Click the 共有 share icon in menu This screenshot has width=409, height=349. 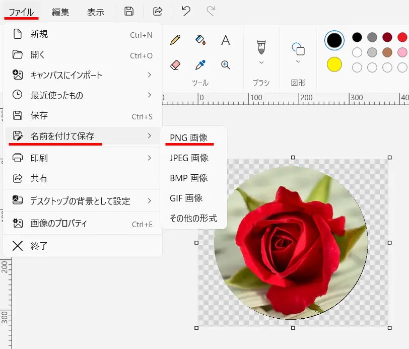point(18,178)
